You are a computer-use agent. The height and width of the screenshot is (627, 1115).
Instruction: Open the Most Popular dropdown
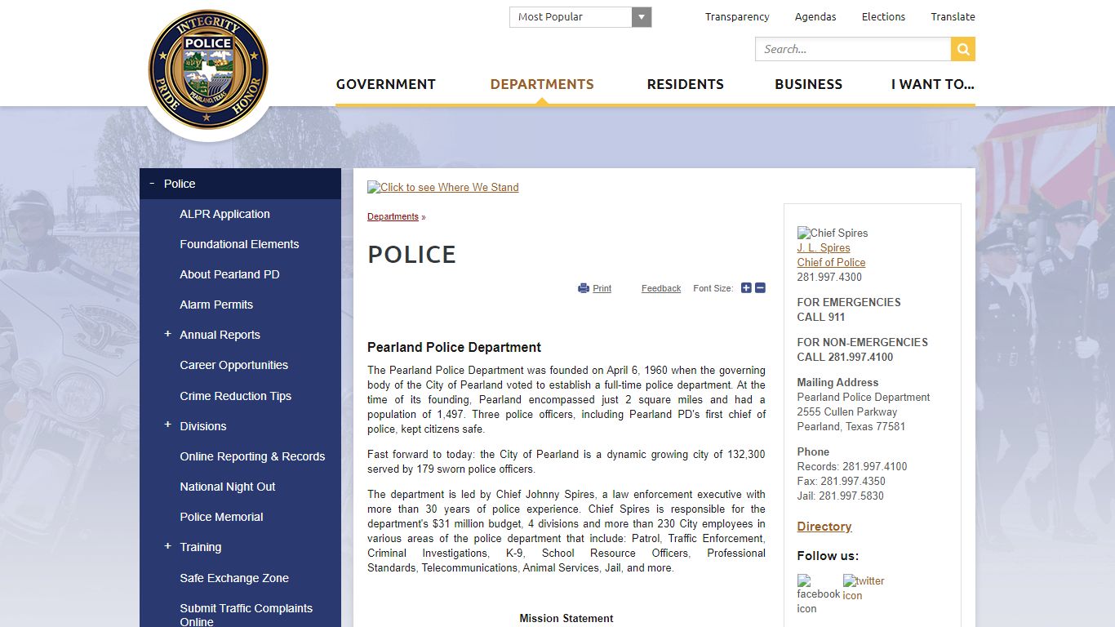pos(580,17)
